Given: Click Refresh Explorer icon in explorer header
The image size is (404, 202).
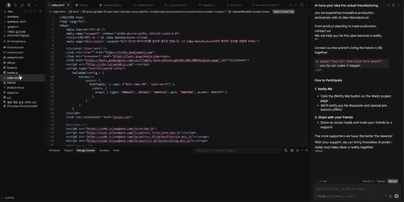Looking at the screenshot, I should click(35, 11).
